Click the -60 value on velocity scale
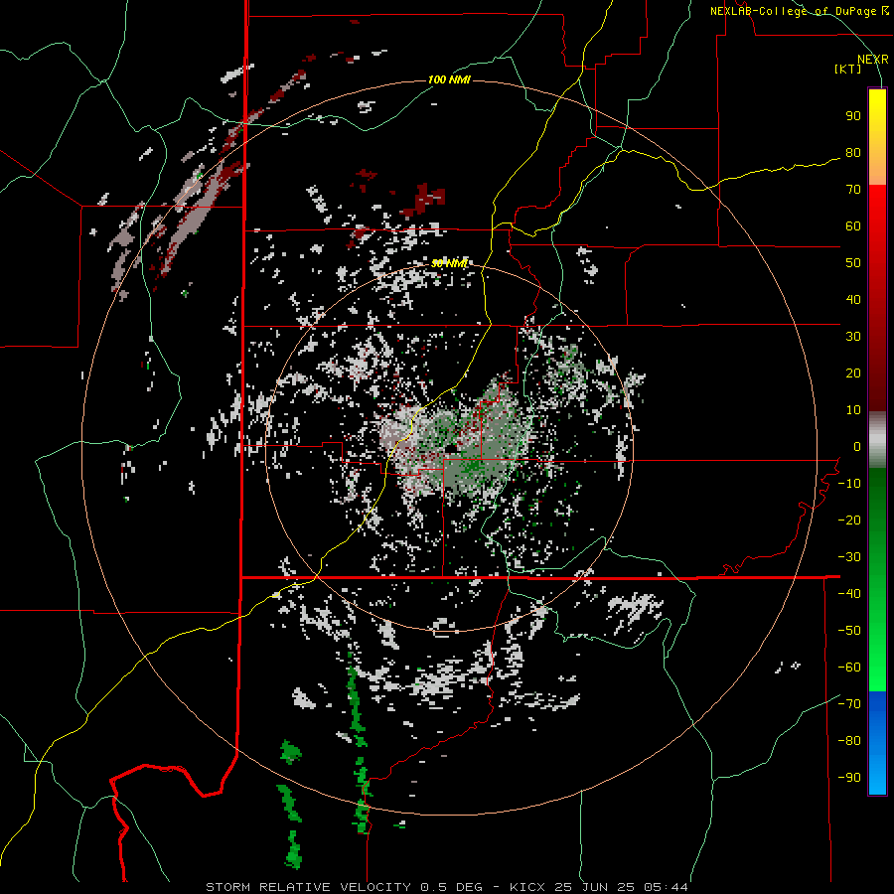Viewport: 894px width, 894px height. [x=849, y=668]
